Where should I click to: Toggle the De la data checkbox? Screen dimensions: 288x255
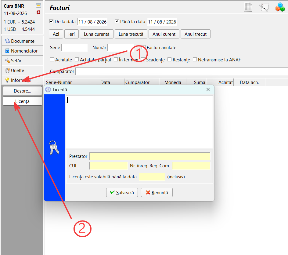(x=52, y=21)
